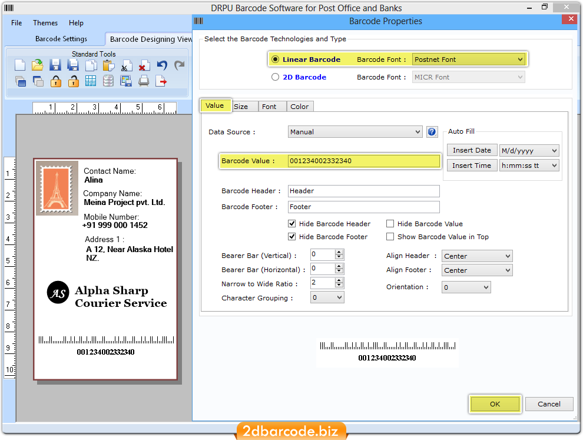This screenshot has width=583, height=440.
Task: Confirm settings with the OK button
Action: (495, 403)
